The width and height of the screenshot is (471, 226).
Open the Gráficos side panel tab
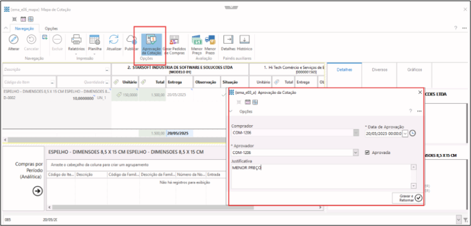click(414, 70)
